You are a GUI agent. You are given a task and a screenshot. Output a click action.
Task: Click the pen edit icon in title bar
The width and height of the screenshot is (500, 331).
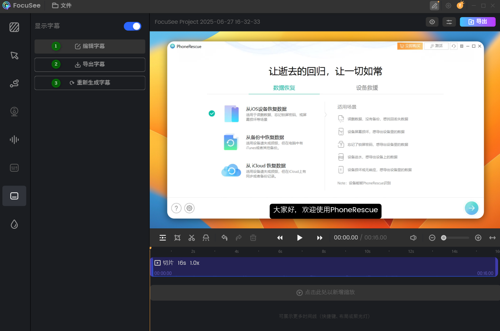[x=434, y=5]
